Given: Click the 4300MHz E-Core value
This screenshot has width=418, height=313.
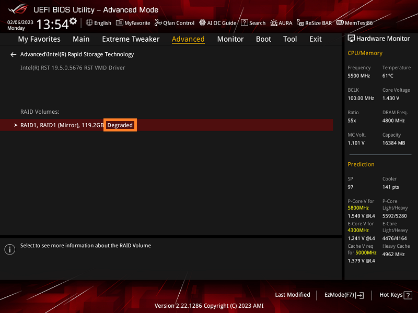Looking at the screenshot, I should tap(358, 230).
